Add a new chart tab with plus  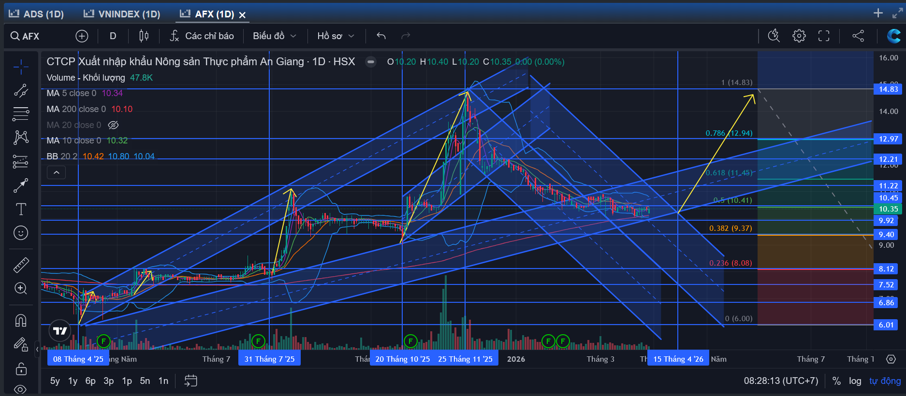pyautogui.click(x=878, y=13)
